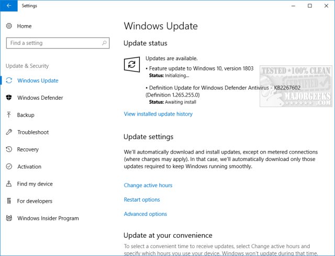Click the Recovery clock icon
Viewport: 335px width, 256px height.
point(9,149)
